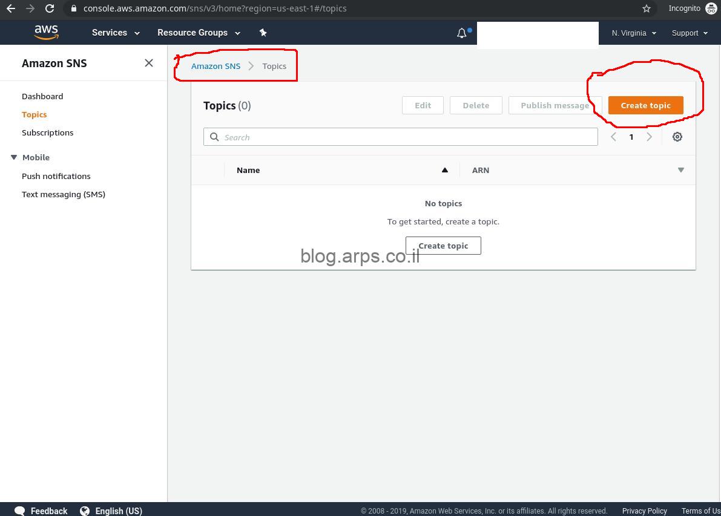Screen dimensions: 721x516
Task: Click the Edit button
Action: coord(423,105)
